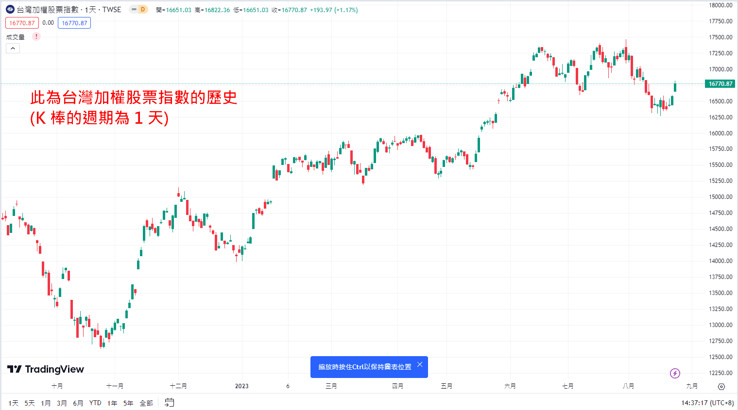
Task: Click the 17000.00 price axis label
Action: pos(721,69)
